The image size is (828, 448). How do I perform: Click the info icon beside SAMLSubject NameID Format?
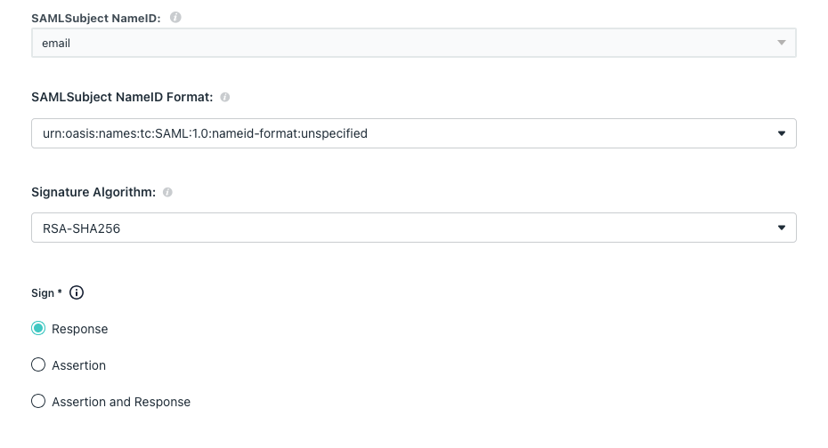click(x=225, y=97)
